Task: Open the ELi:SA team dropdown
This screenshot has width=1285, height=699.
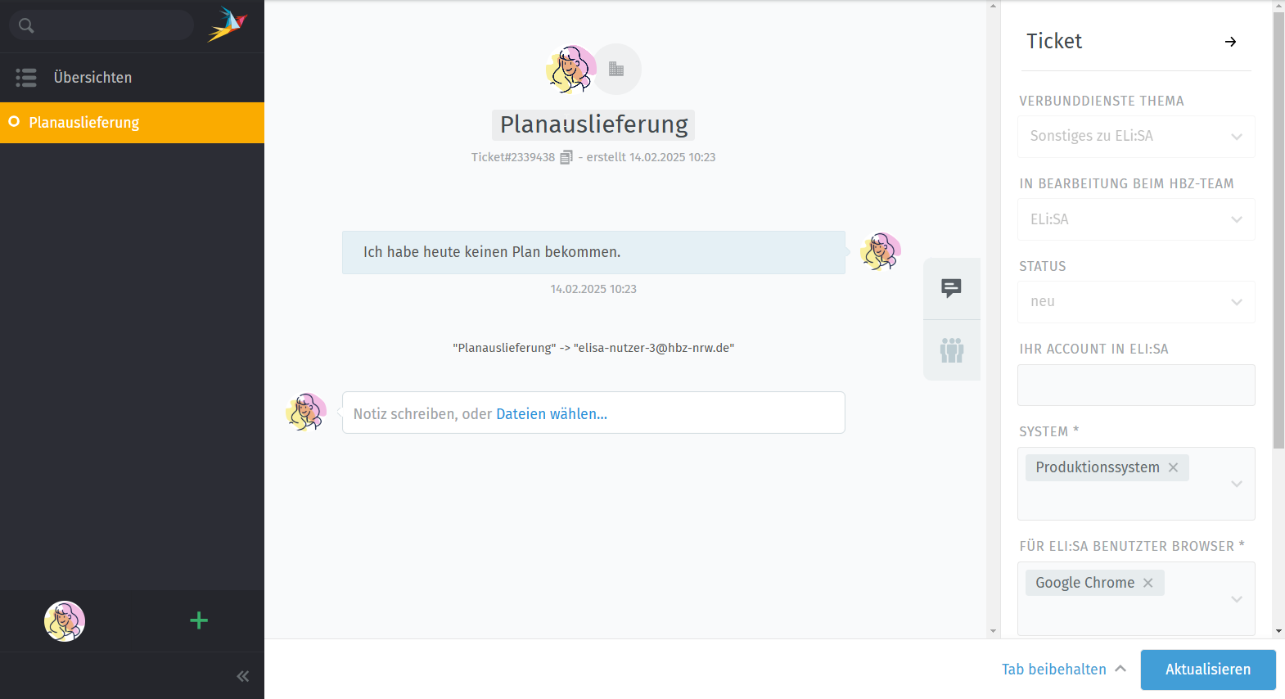Action: tap(1135, 219)
